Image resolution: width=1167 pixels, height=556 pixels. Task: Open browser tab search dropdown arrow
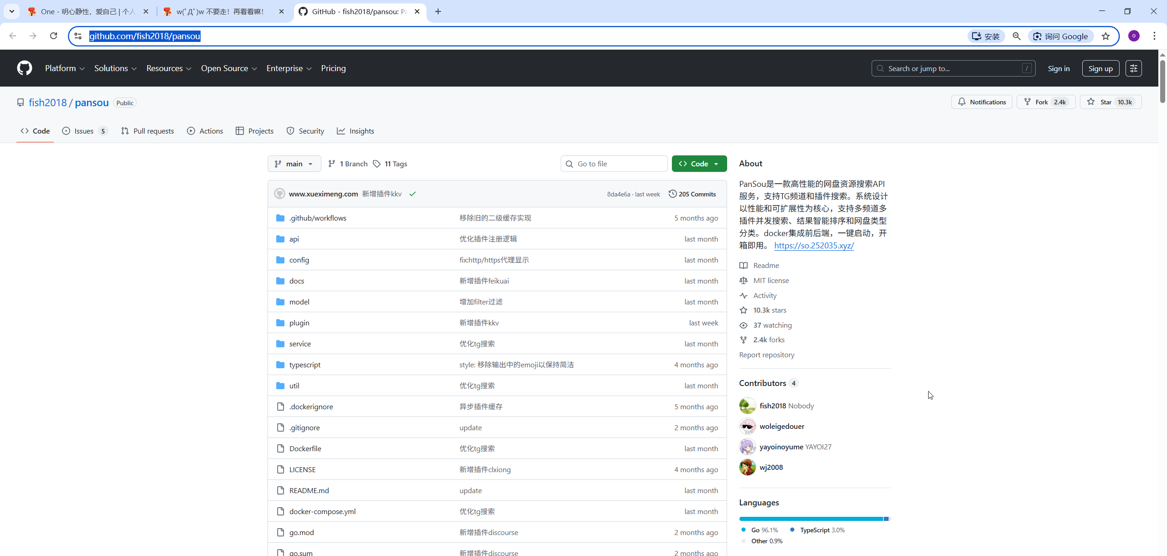pyautogui.click(x=12, y=11)
